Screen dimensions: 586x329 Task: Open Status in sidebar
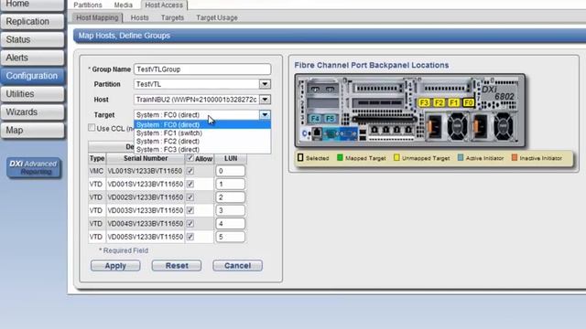pyautogui.click(x=33, y=39)
